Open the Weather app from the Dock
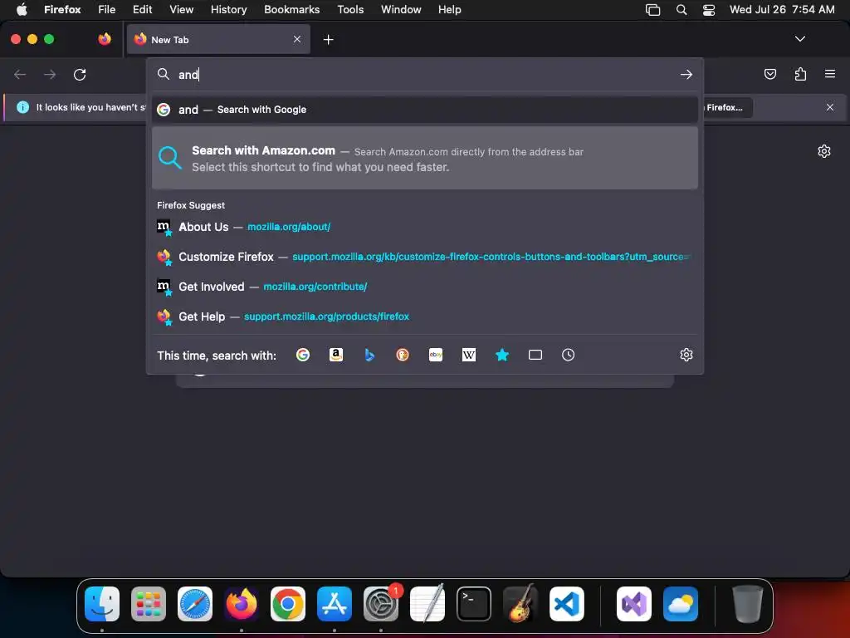 (681, 604)
